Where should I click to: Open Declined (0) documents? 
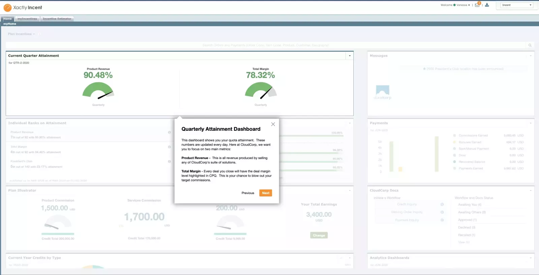pyautogui.click(x=467, y=227)
